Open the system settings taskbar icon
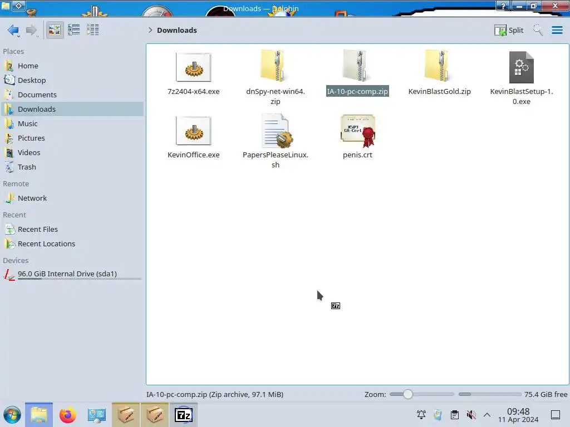570x427 pixels. (96, 415)
